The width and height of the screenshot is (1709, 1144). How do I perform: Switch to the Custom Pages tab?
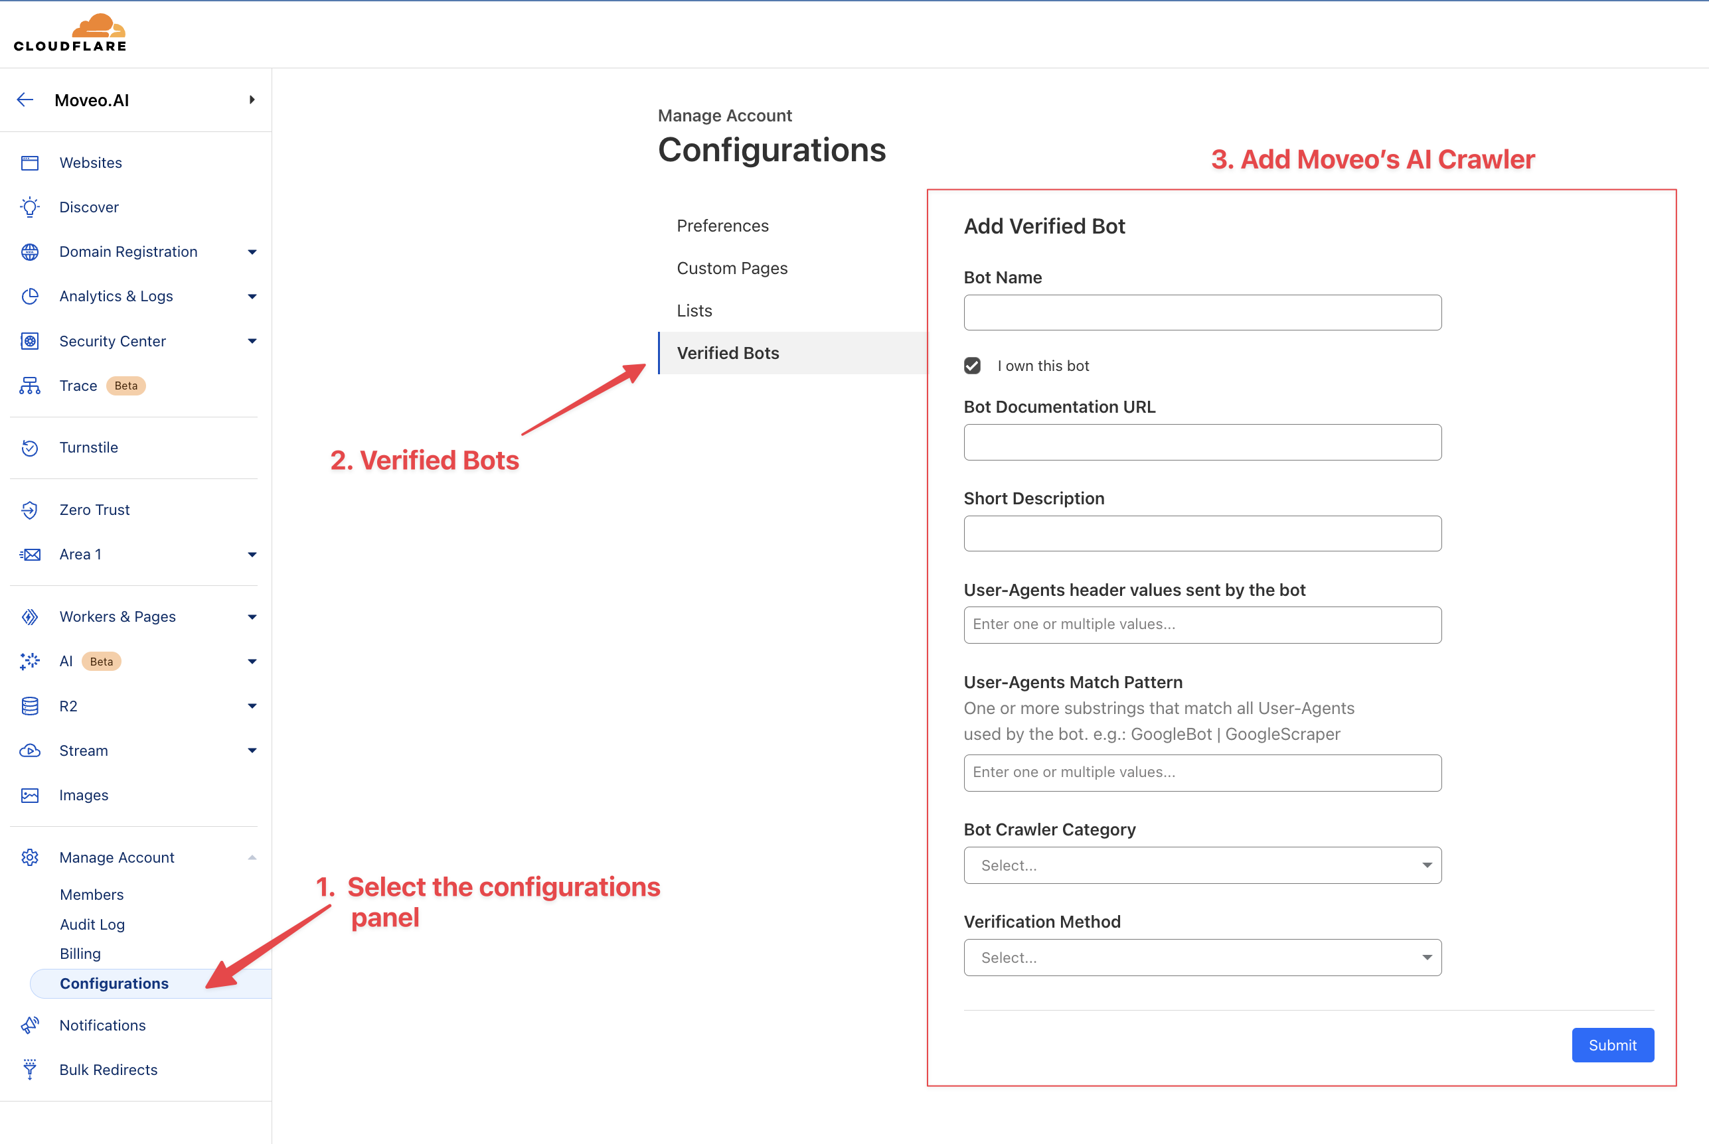pos(732,268)
